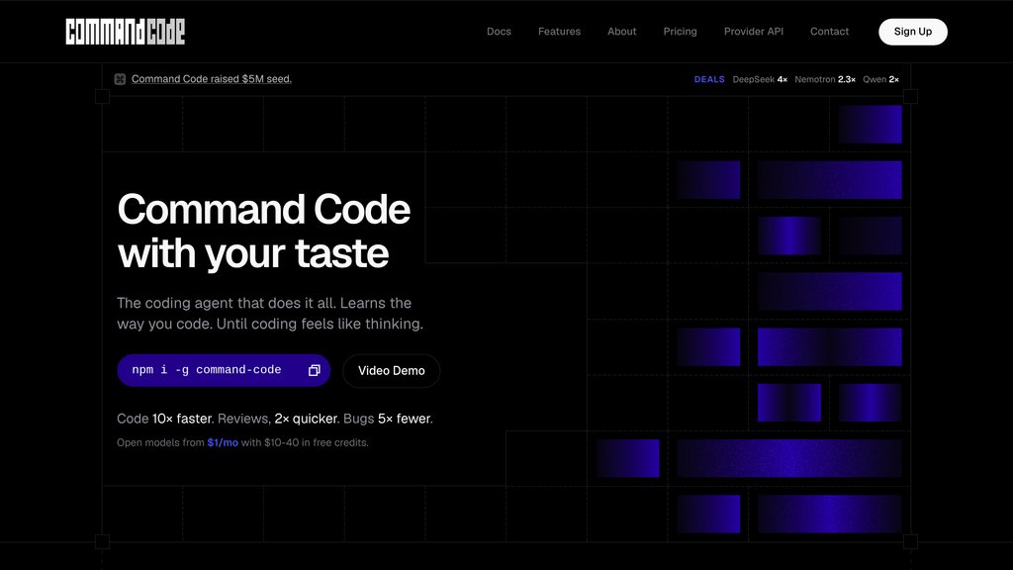The image size is (1013, 570).
Task: Open the DEALS link
Action: click(x=709, y=79)
